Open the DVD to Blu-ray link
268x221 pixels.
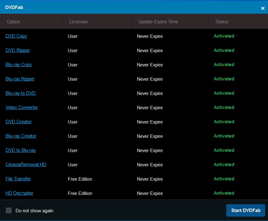click(21, 150)
